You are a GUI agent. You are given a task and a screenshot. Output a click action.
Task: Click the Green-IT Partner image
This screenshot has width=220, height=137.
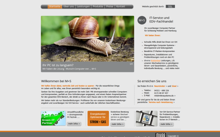53,118
